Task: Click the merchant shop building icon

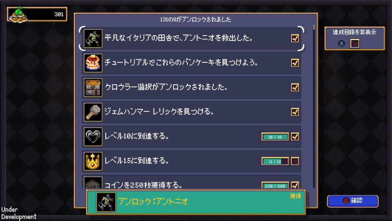Action: (93, 88)
